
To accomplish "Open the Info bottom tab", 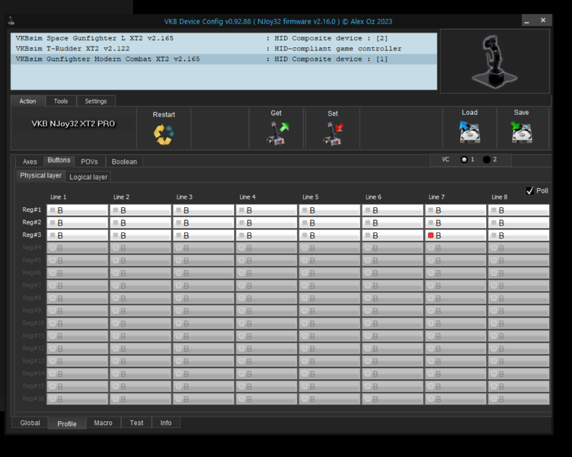I will coord(166,422).
